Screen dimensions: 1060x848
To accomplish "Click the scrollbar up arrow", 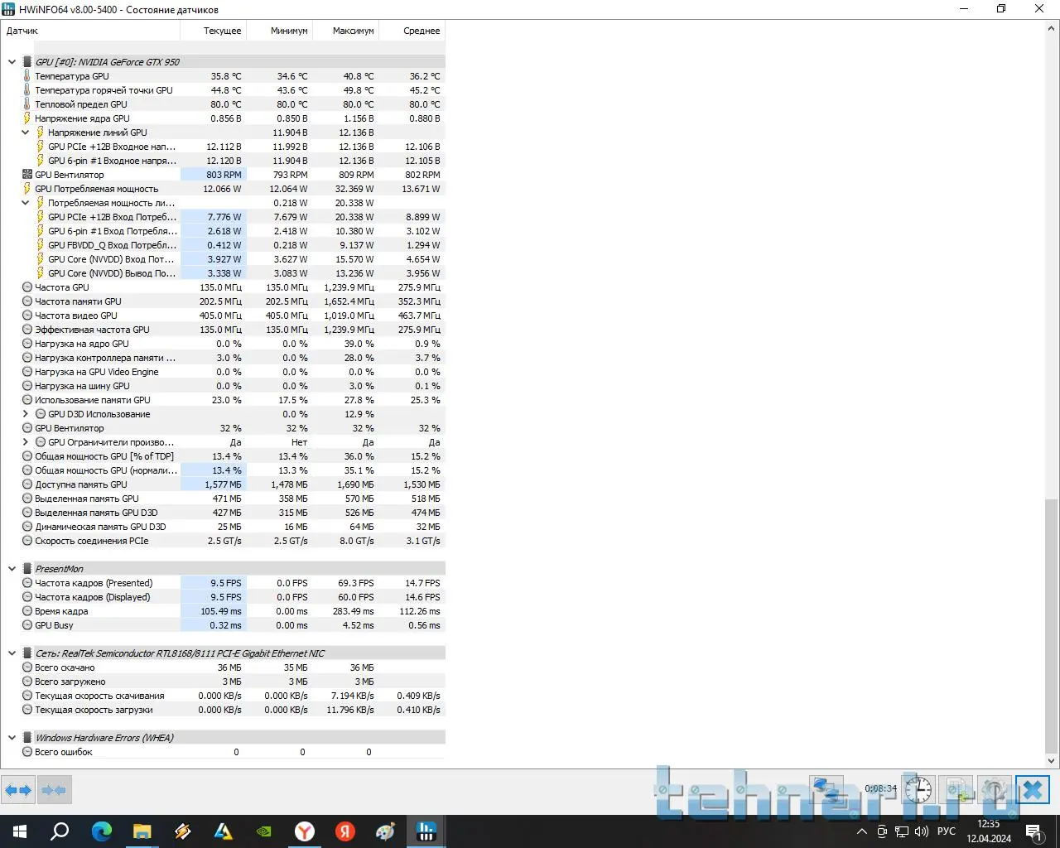I will tap(1052, 29).
